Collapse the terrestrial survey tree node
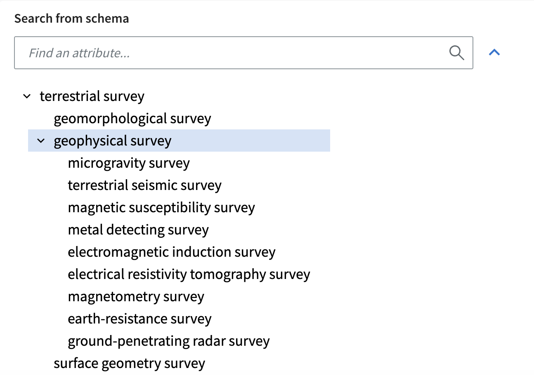The height and width of the screenshot is (375, 534). 27,96
